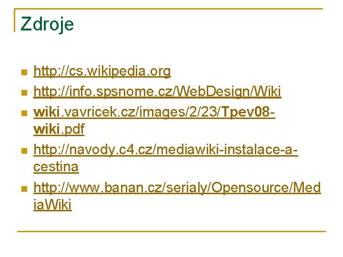Click the bullet beside the wiki.vavricek.cz link
The image size is (343, 257).
pyautogui.click(x=24, y=111)
